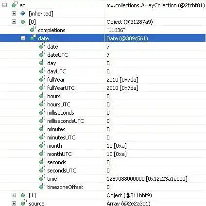Click the dateUTC value 7
Viewport: 206px width, 206px height.
tap(108, 55)
